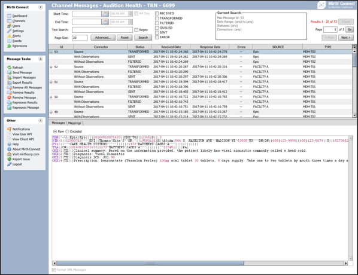Select the Messages tab
This screenshot has width=358, height=275.
point(58,123)
